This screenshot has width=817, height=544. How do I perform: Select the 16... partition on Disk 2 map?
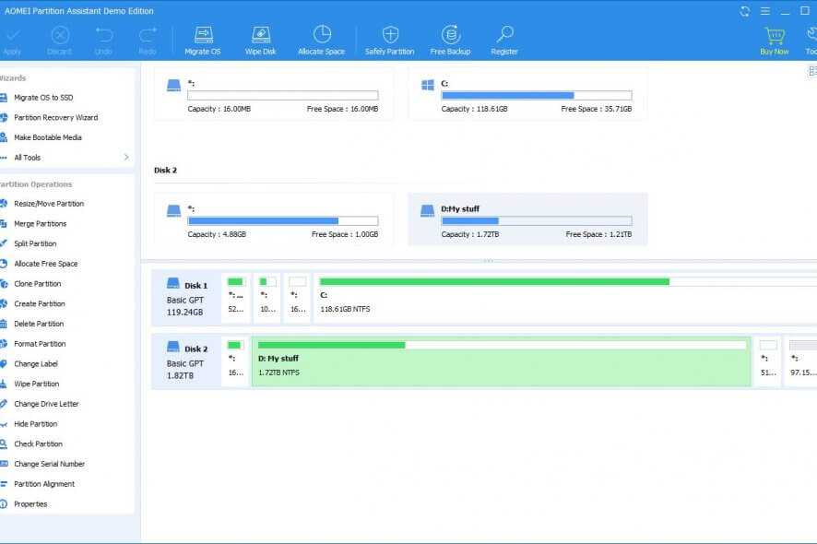click(236, 361)
